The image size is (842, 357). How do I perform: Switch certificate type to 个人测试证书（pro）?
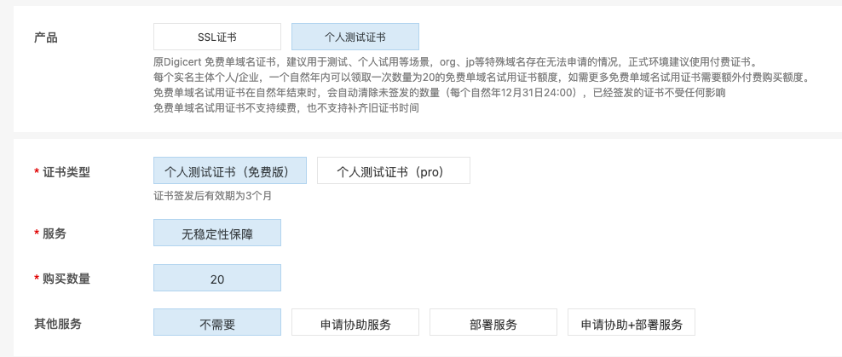(x=391, y=170)
